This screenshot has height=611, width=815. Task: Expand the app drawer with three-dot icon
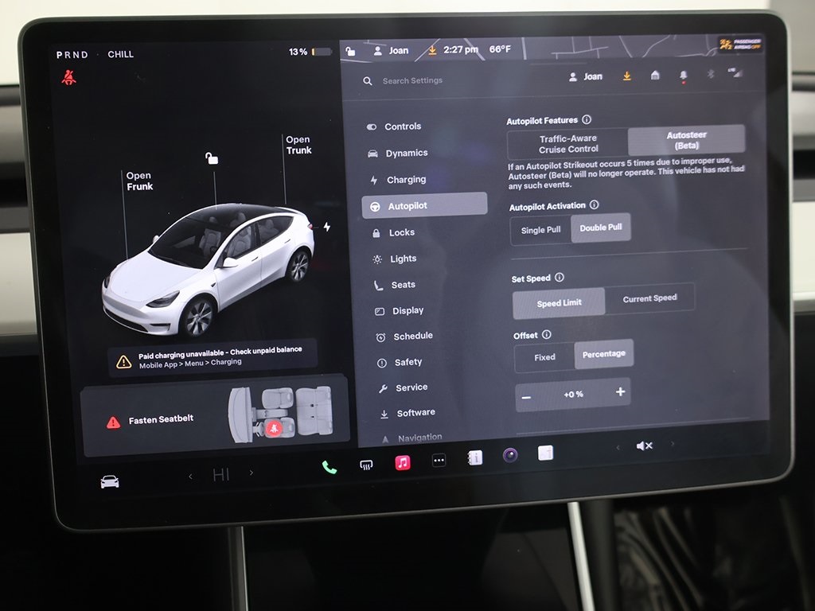point(439,459)
